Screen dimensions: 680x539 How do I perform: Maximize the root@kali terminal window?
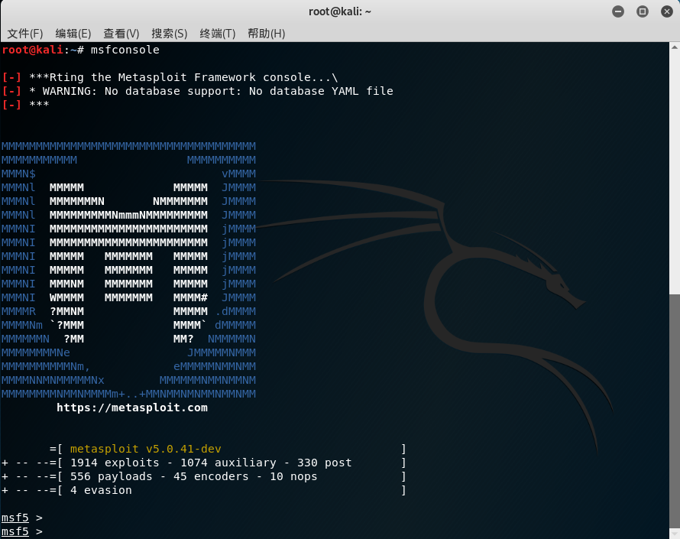click(643, 11)
